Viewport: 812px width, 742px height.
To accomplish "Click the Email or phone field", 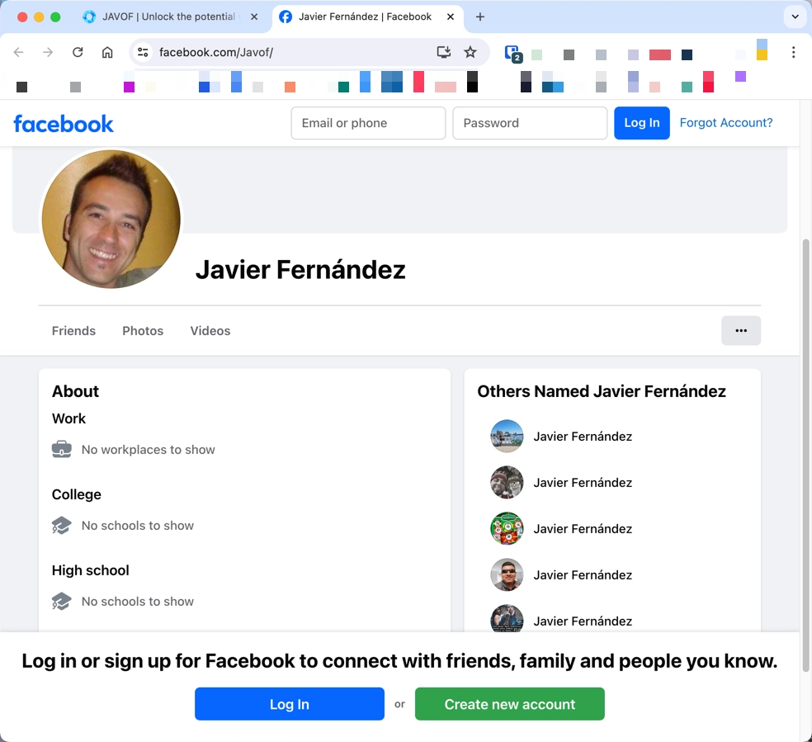I will 368,122.
